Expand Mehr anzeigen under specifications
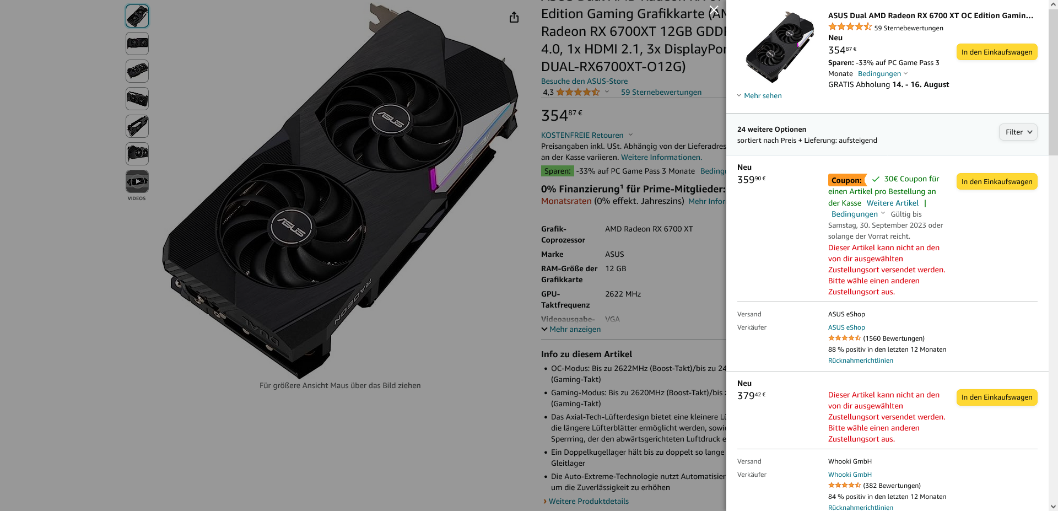The height and width of the screenshot is (511, 1058). [x=571, y=330]
